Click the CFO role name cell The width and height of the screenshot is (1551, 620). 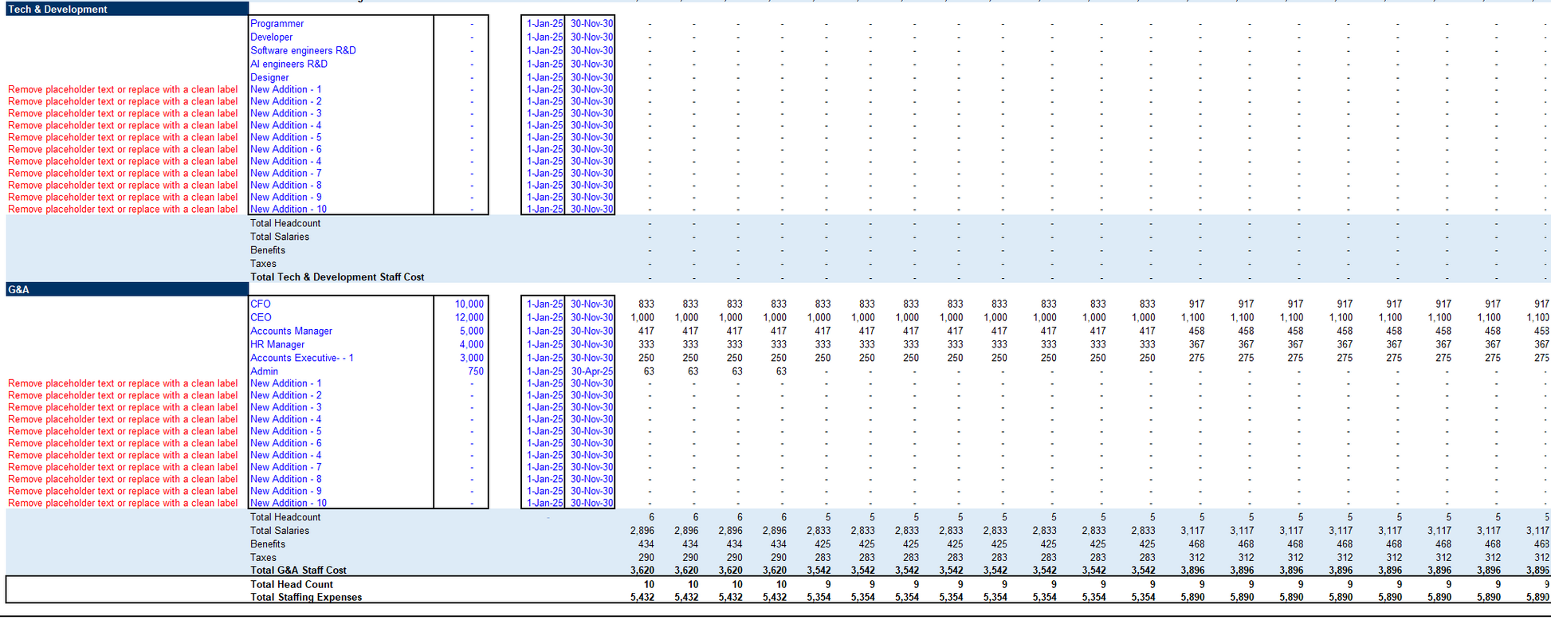point(261,304)
